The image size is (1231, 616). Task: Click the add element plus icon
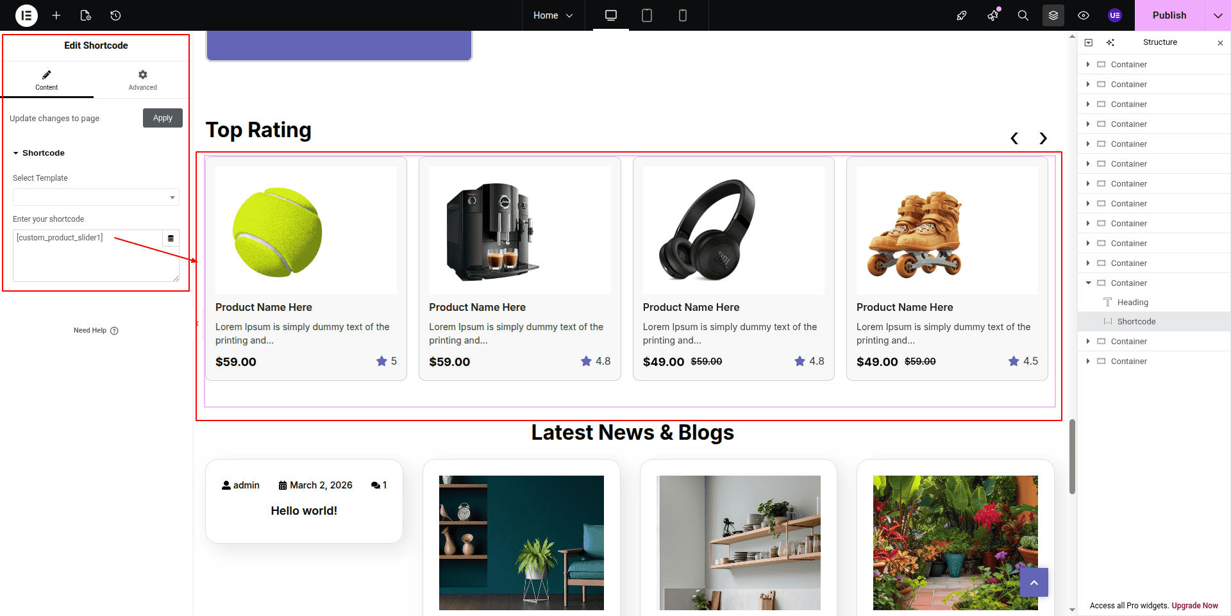[56, 15]
